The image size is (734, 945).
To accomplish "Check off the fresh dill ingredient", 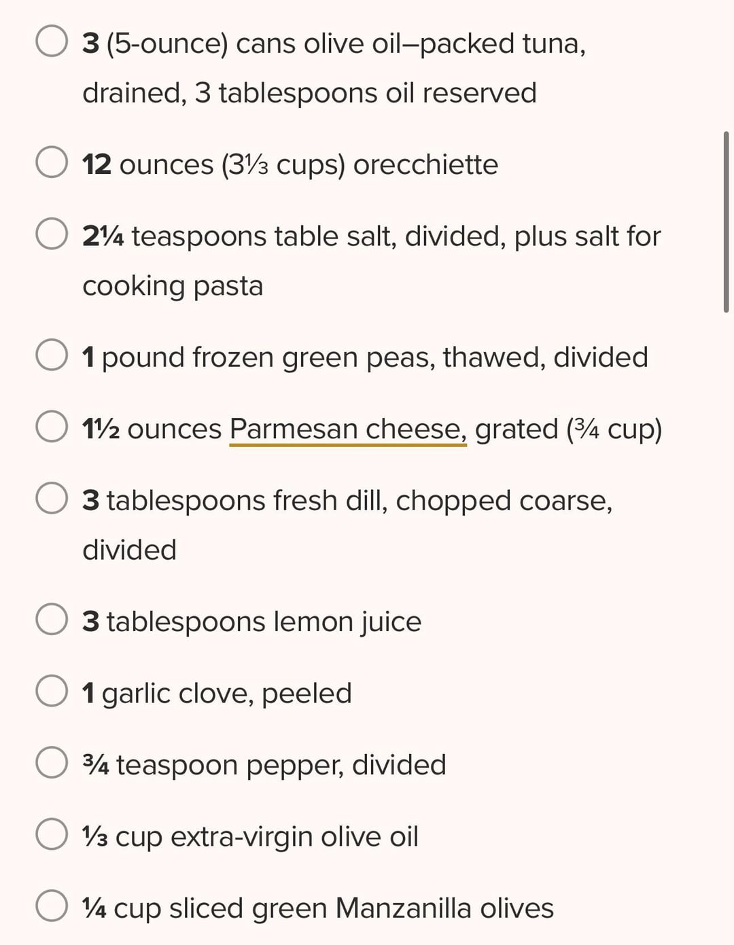I will tap(52, 499).
